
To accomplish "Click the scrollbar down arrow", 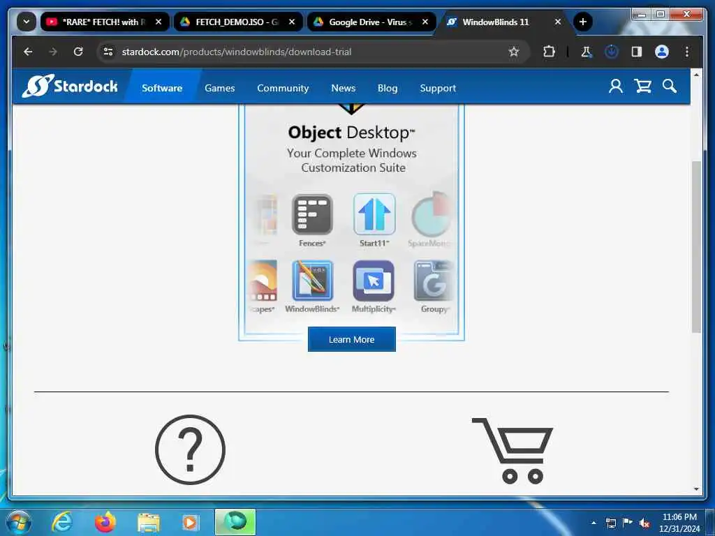I will point(696,489).
